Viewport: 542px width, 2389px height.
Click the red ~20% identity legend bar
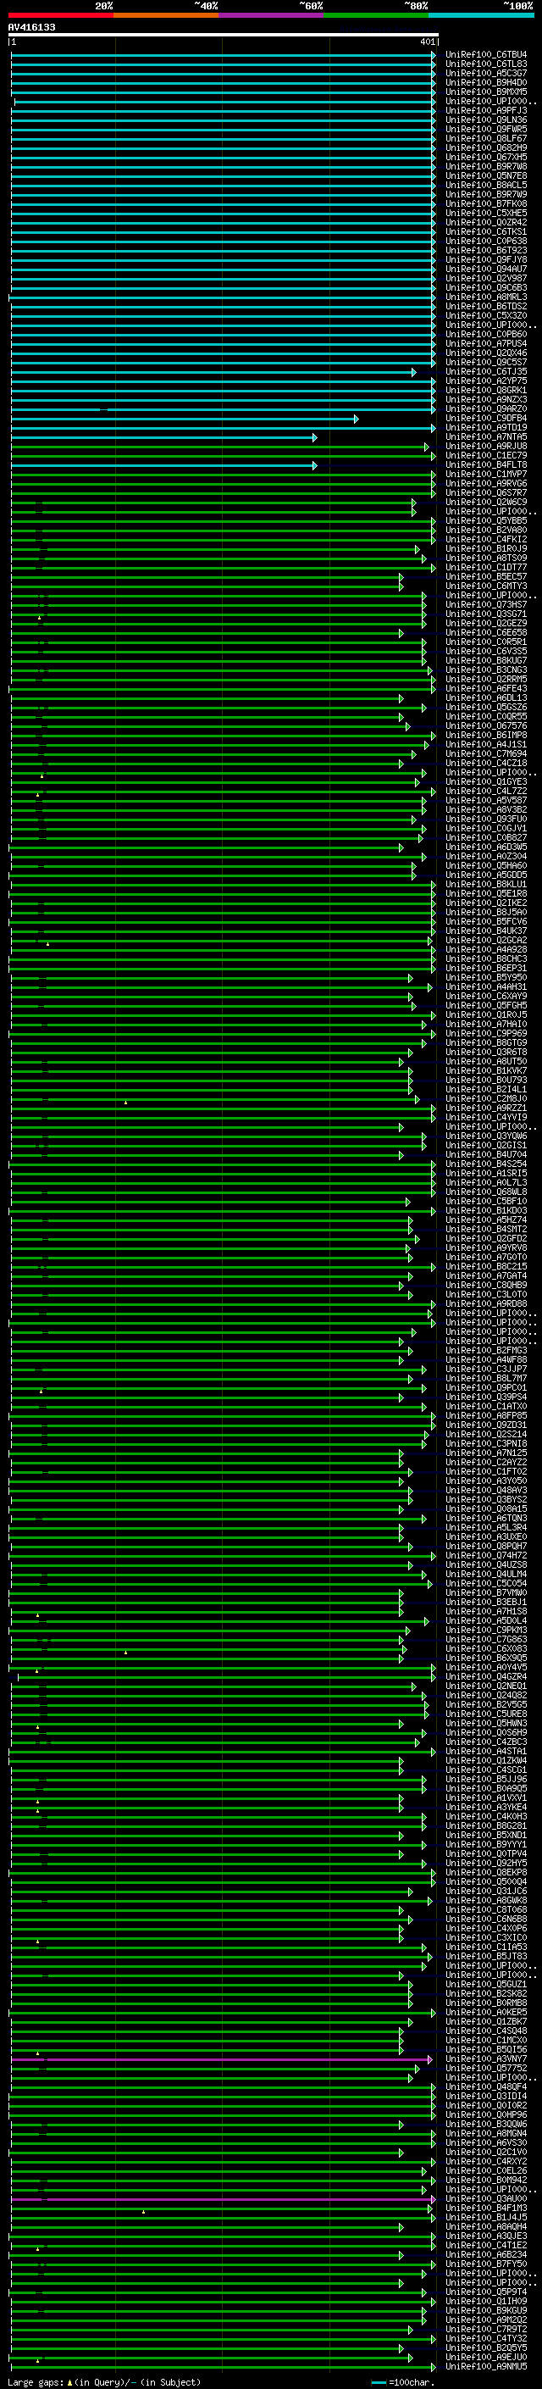pyautogui.click(x=60, y=16)
